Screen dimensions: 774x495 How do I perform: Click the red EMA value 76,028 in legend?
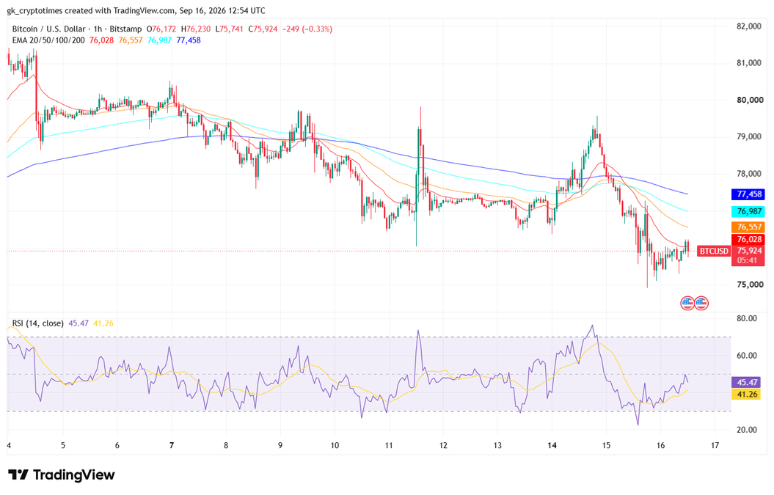tap(101, 40)
